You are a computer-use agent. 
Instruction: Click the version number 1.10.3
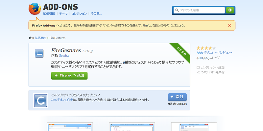pyautogui.click(x=87, y=51)
